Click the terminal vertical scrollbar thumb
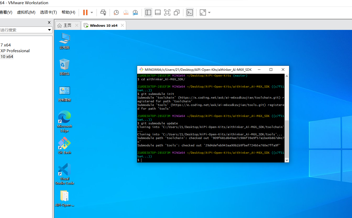This screenshot has width=352, height=218. [287, 139]
